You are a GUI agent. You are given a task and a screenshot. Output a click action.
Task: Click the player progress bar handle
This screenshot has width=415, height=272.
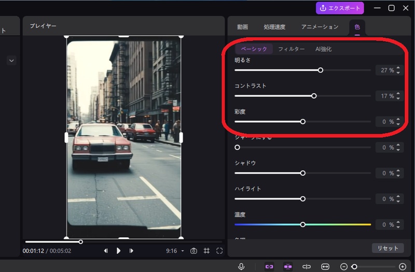click(81, 242)
